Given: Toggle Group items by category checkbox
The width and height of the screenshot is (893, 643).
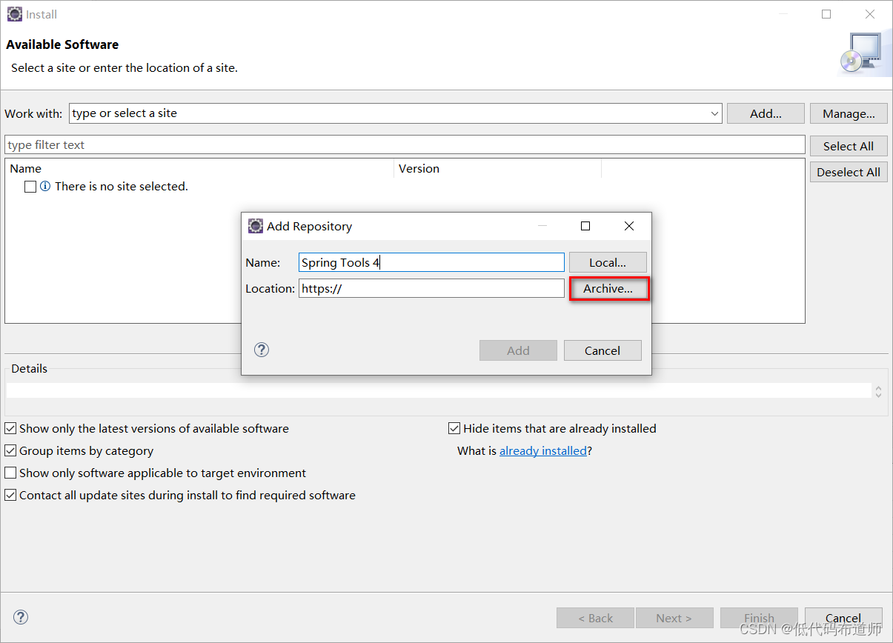Looking at the screenshot, I should (10, 450).
